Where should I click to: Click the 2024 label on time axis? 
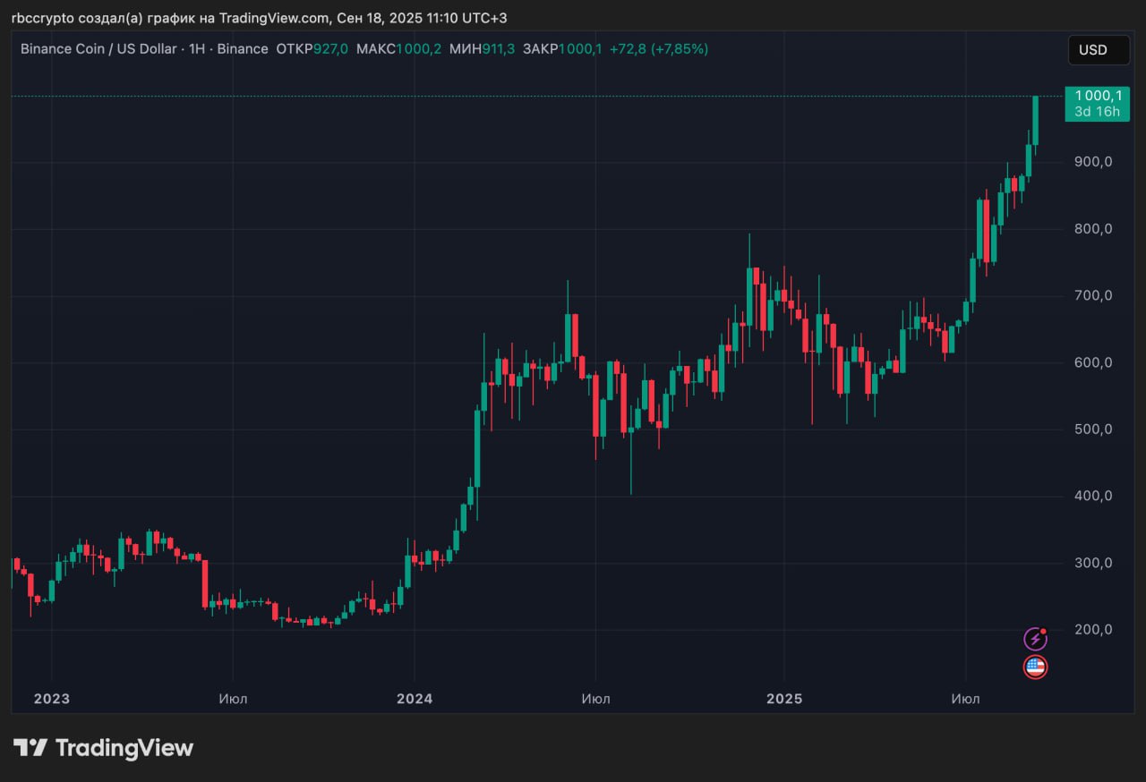point(415,699)
